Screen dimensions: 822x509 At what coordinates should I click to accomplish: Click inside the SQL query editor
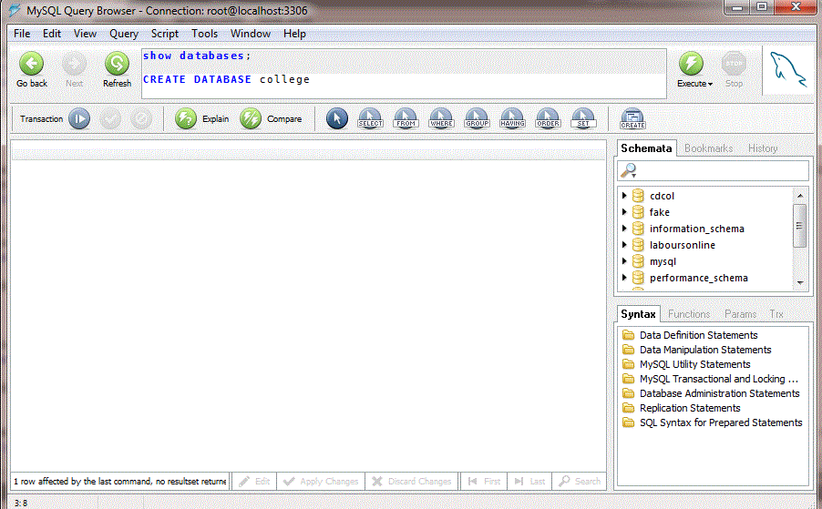pyautogui.click(x=404, y=74)
